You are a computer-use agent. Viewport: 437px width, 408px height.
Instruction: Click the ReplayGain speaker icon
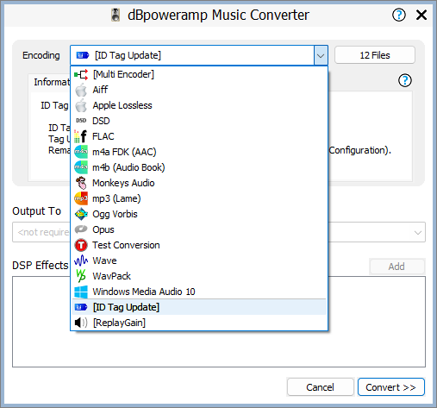(x=81, y=323)
